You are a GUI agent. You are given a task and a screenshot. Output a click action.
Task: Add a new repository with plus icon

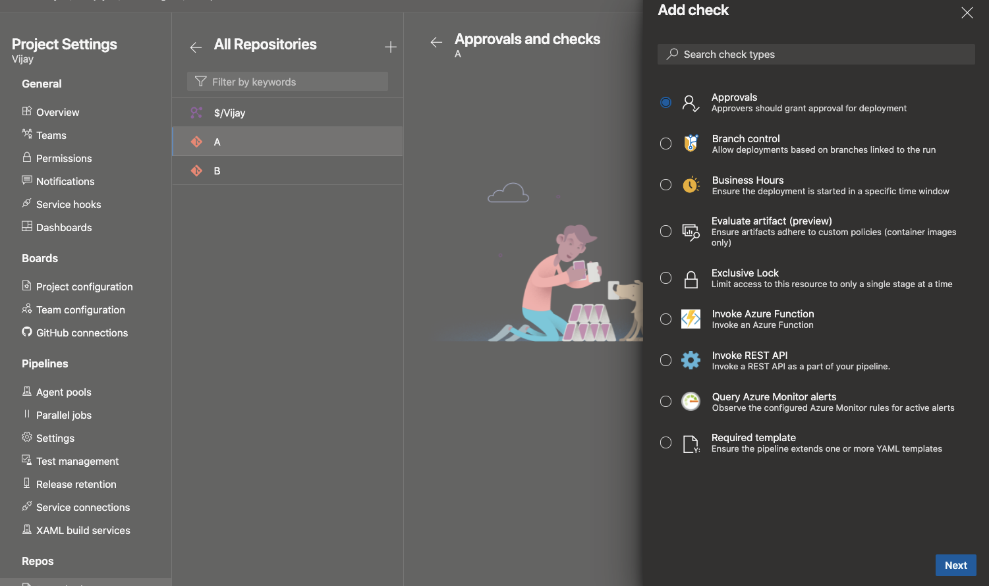391,47
